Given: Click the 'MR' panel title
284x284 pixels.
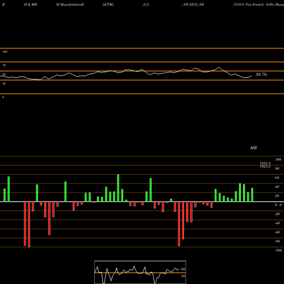Looking at the screenshot, I should (x=253, y=148).
